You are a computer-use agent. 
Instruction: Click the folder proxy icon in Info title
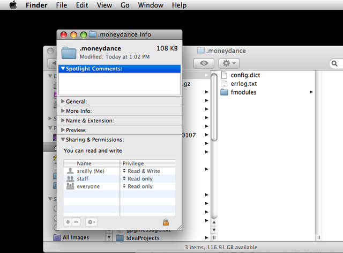point(93,34)
